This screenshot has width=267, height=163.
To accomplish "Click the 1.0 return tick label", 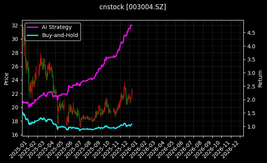I will click(x=252, y=127).
